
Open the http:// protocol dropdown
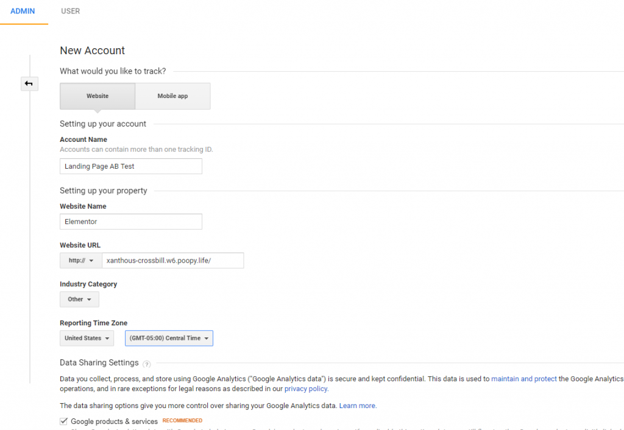pos(81,261)
